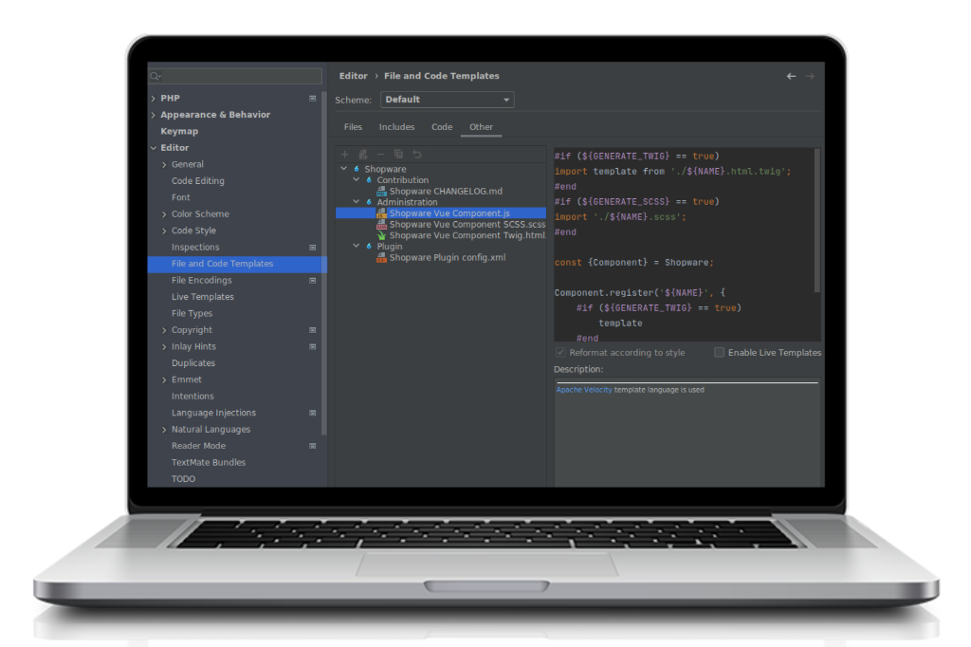
Task: Click the project marker icon beside File Encodings
Action: (x=313, y=281)
